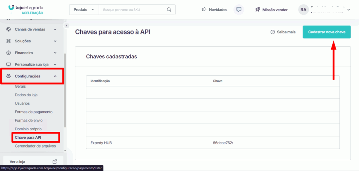359x171 pixels.
Task: Collapse the sidebar with the arrow handle
Action: pos(66,26)
